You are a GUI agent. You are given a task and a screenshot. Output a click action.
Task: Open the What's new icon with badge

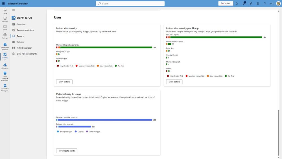point(244,3)
